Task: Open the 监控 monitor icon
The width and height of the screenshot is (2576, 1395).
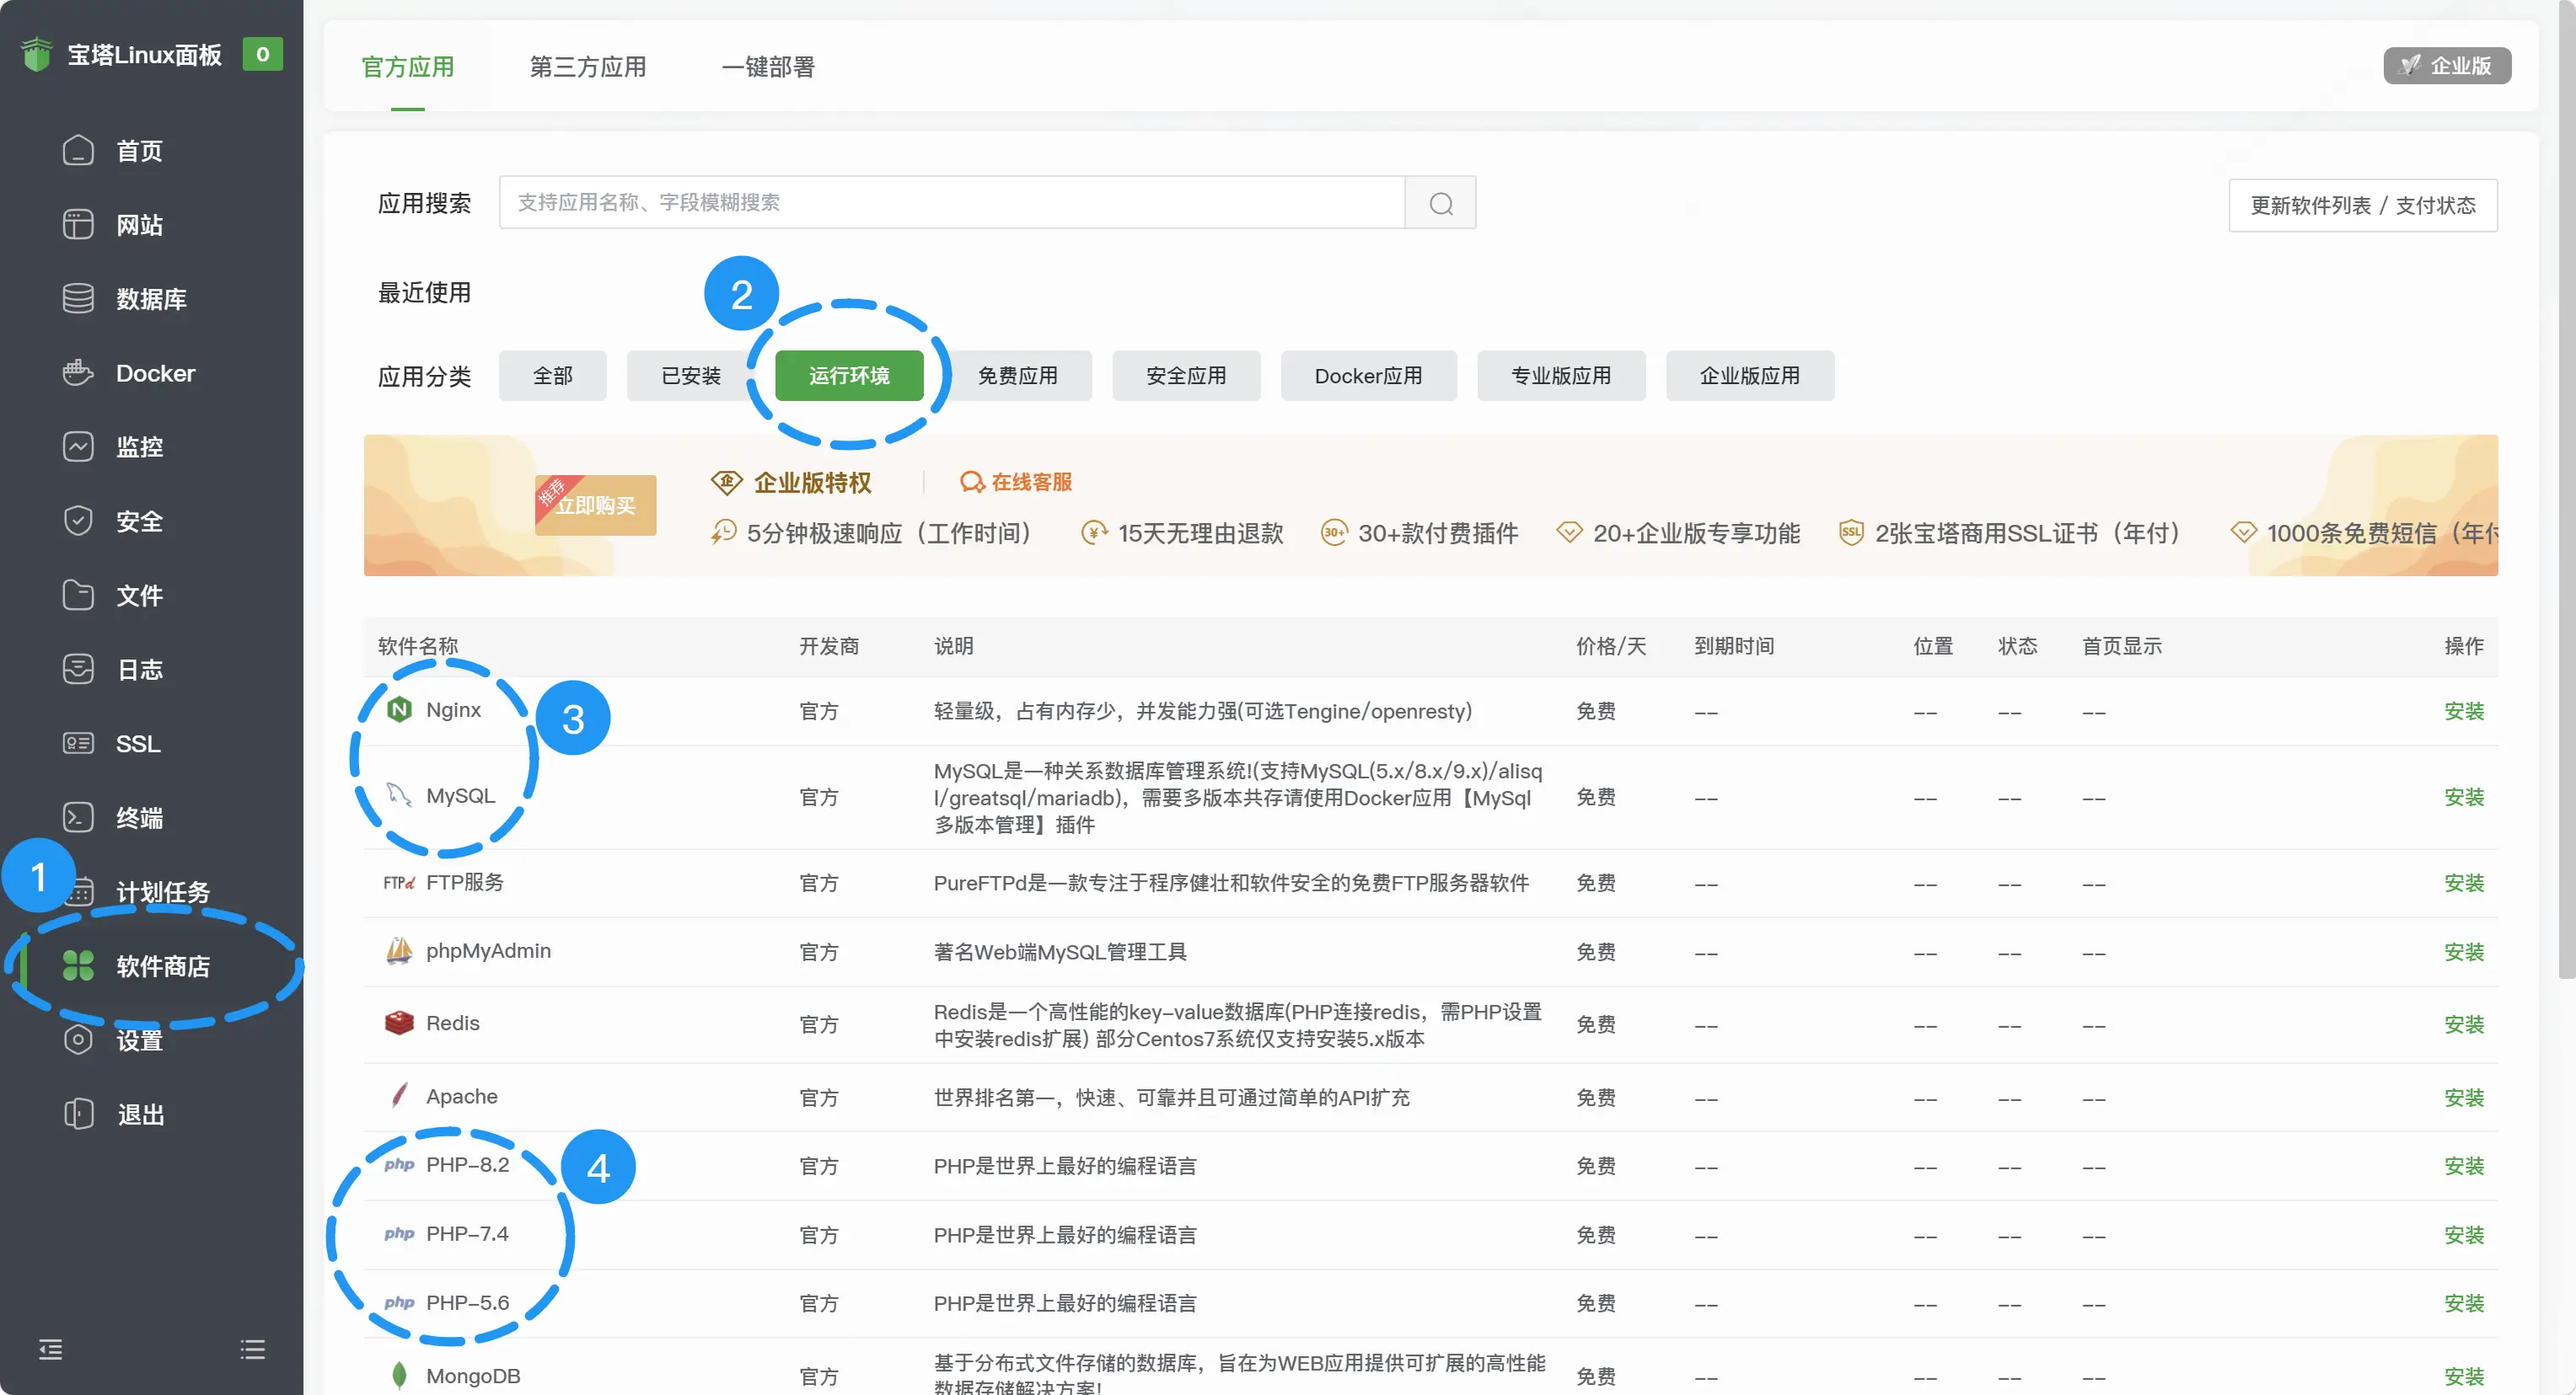Action: (x=78, y=446)
